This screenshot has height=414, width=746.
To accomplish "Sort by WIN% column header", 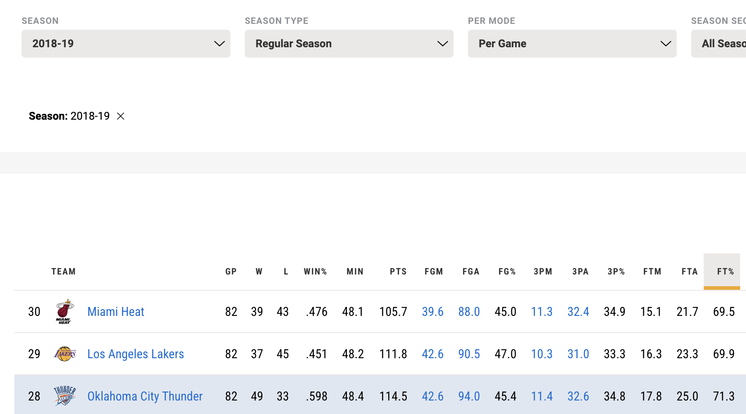I will click(x=315, y=271).
